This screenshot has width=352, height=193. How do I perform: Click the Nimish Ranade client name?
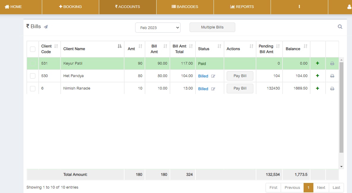77,88
